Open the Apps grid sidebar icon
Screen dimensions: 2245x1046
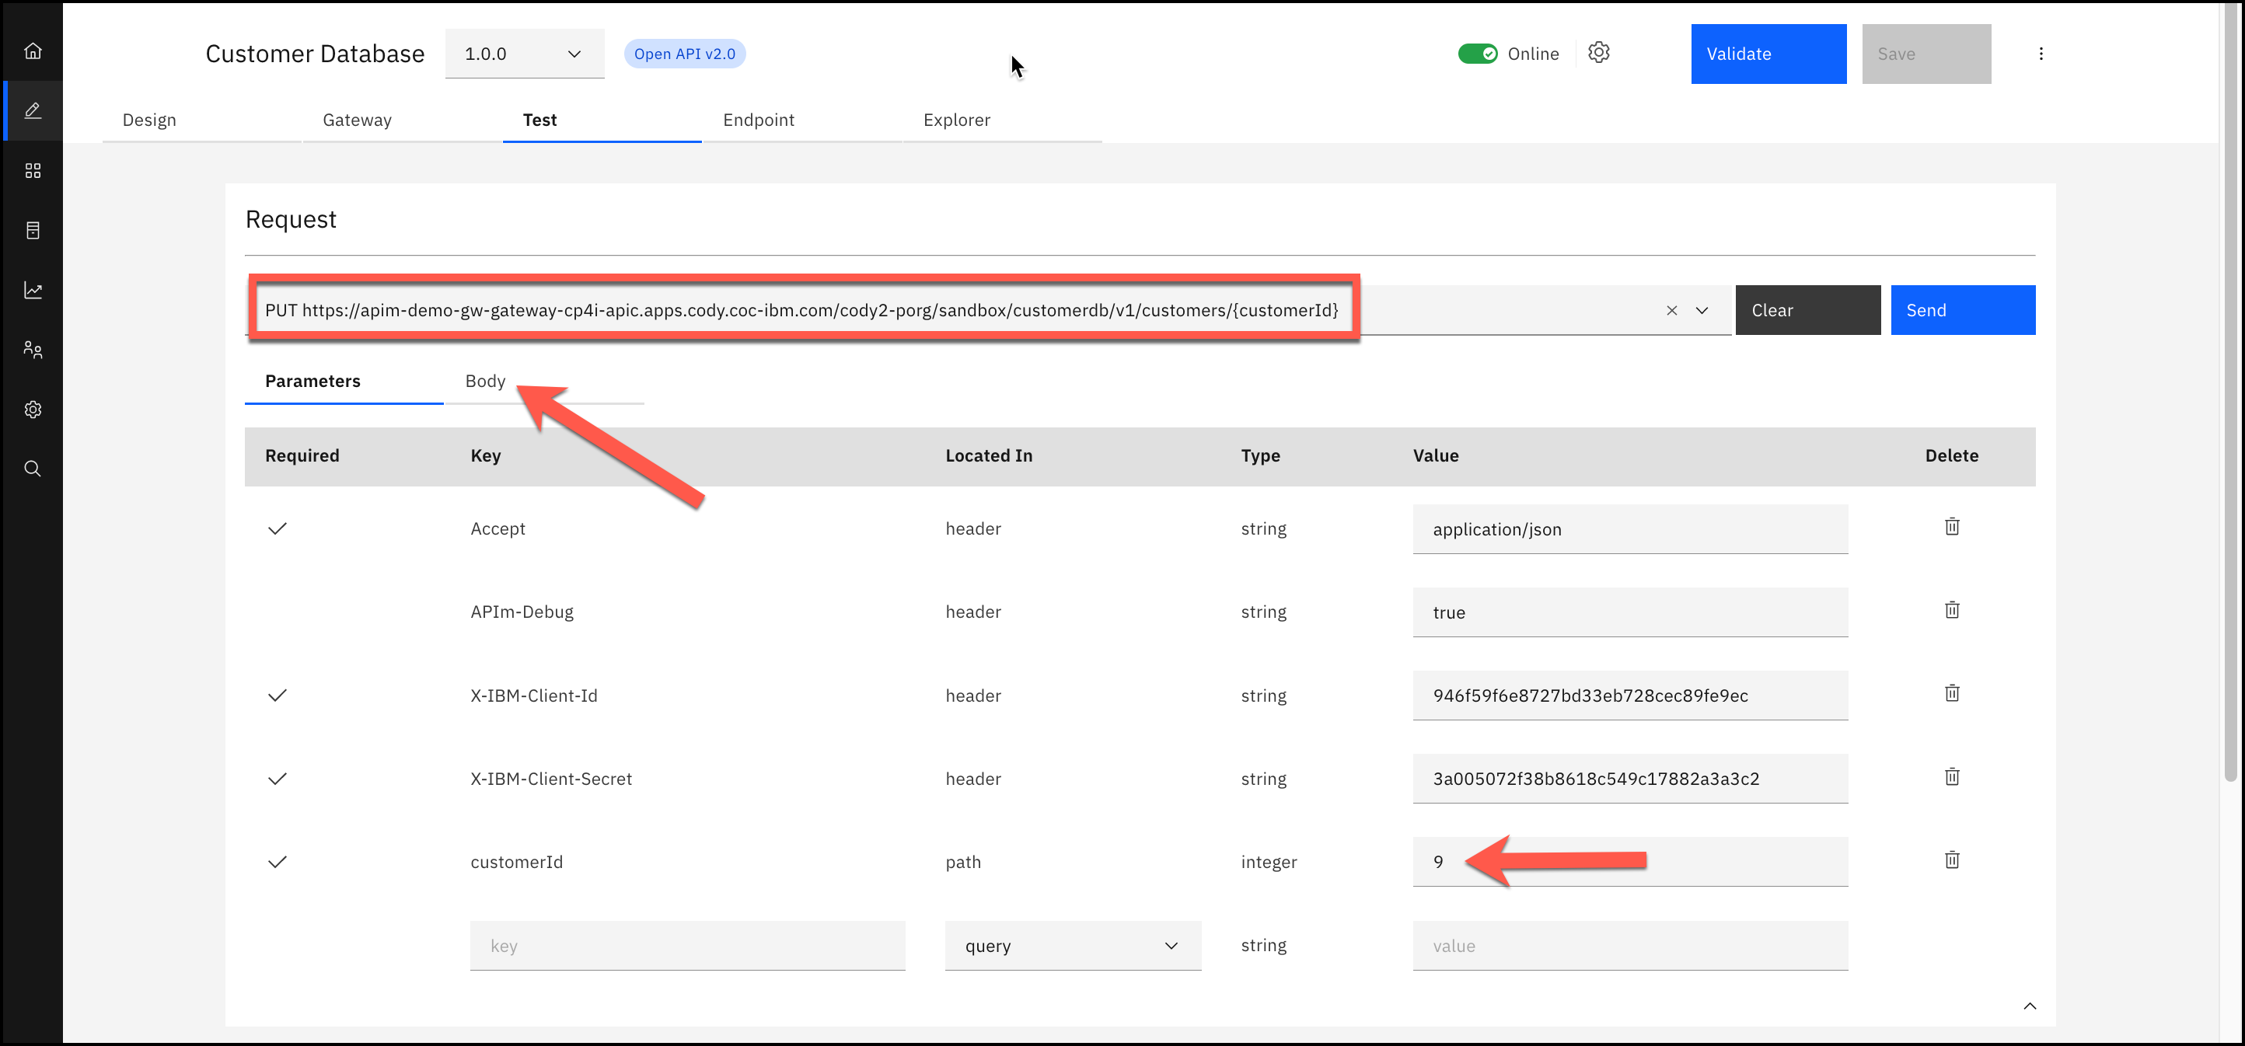(x=32, y=171)
